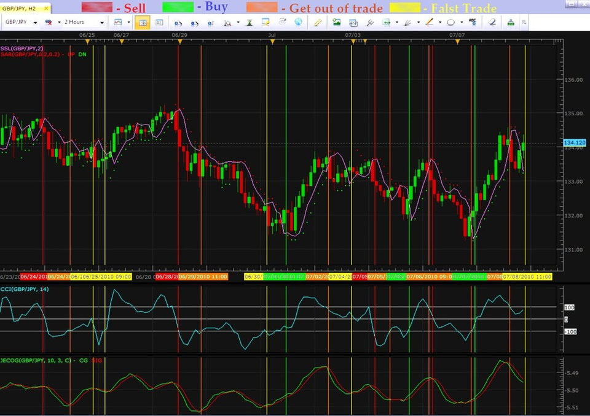Click the SSL(GBP/JPY,2) indicator label

(x=22, y=47)
